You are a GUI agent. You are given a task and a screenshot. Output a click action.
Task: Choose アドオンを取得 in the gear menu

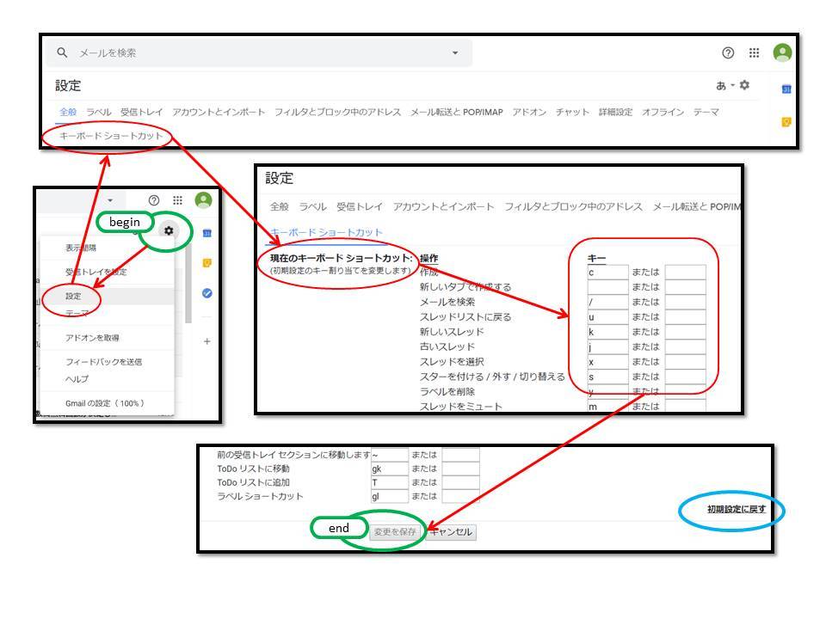pyautogui.click(x=92, y=337)
